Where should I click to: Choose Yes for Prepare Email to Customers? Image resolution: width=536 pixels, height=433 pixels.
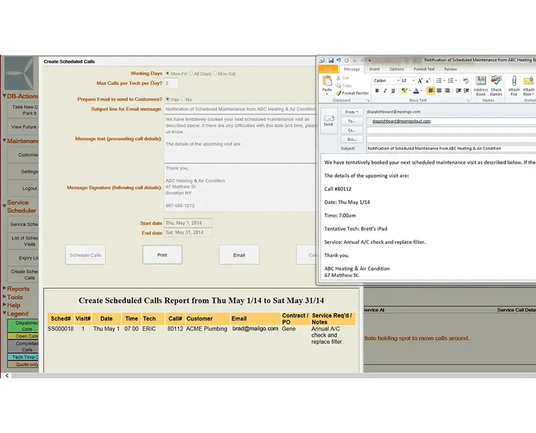click(x=167, y=99)
